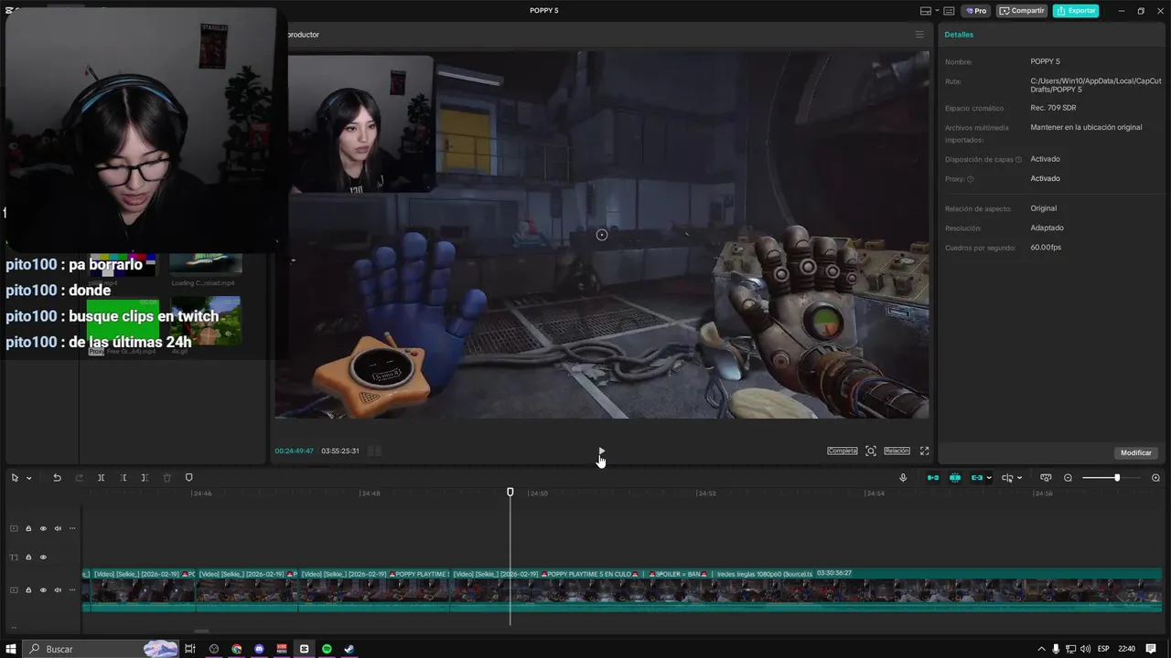
Task: Click the Relación aspect ratio button
Action: pos(897,451)
